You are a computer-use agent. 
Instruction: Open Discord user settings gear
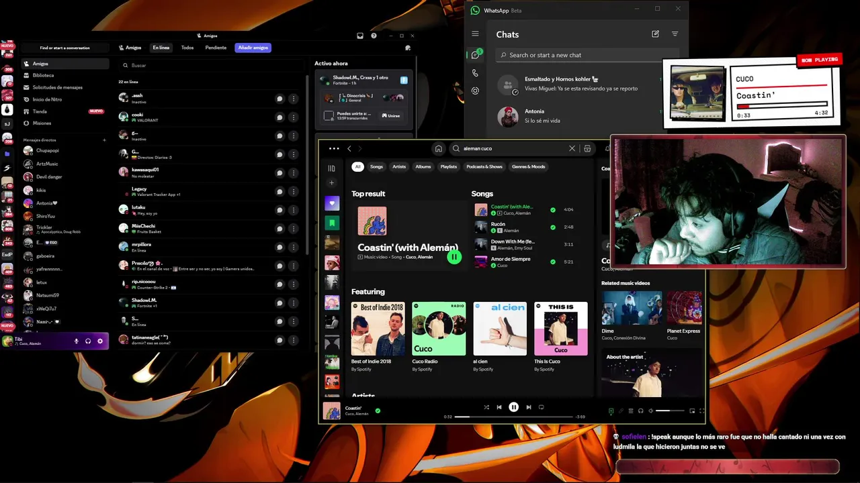tap(100, 341)
